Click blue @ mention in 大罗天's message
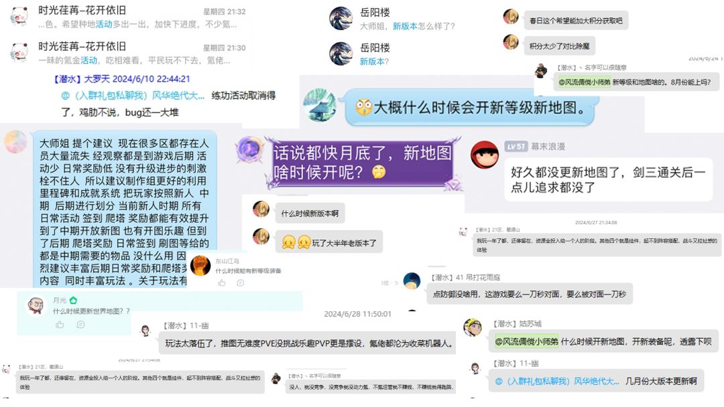The height and width of the screenshot is (407, 724). (x=133, y=96)
